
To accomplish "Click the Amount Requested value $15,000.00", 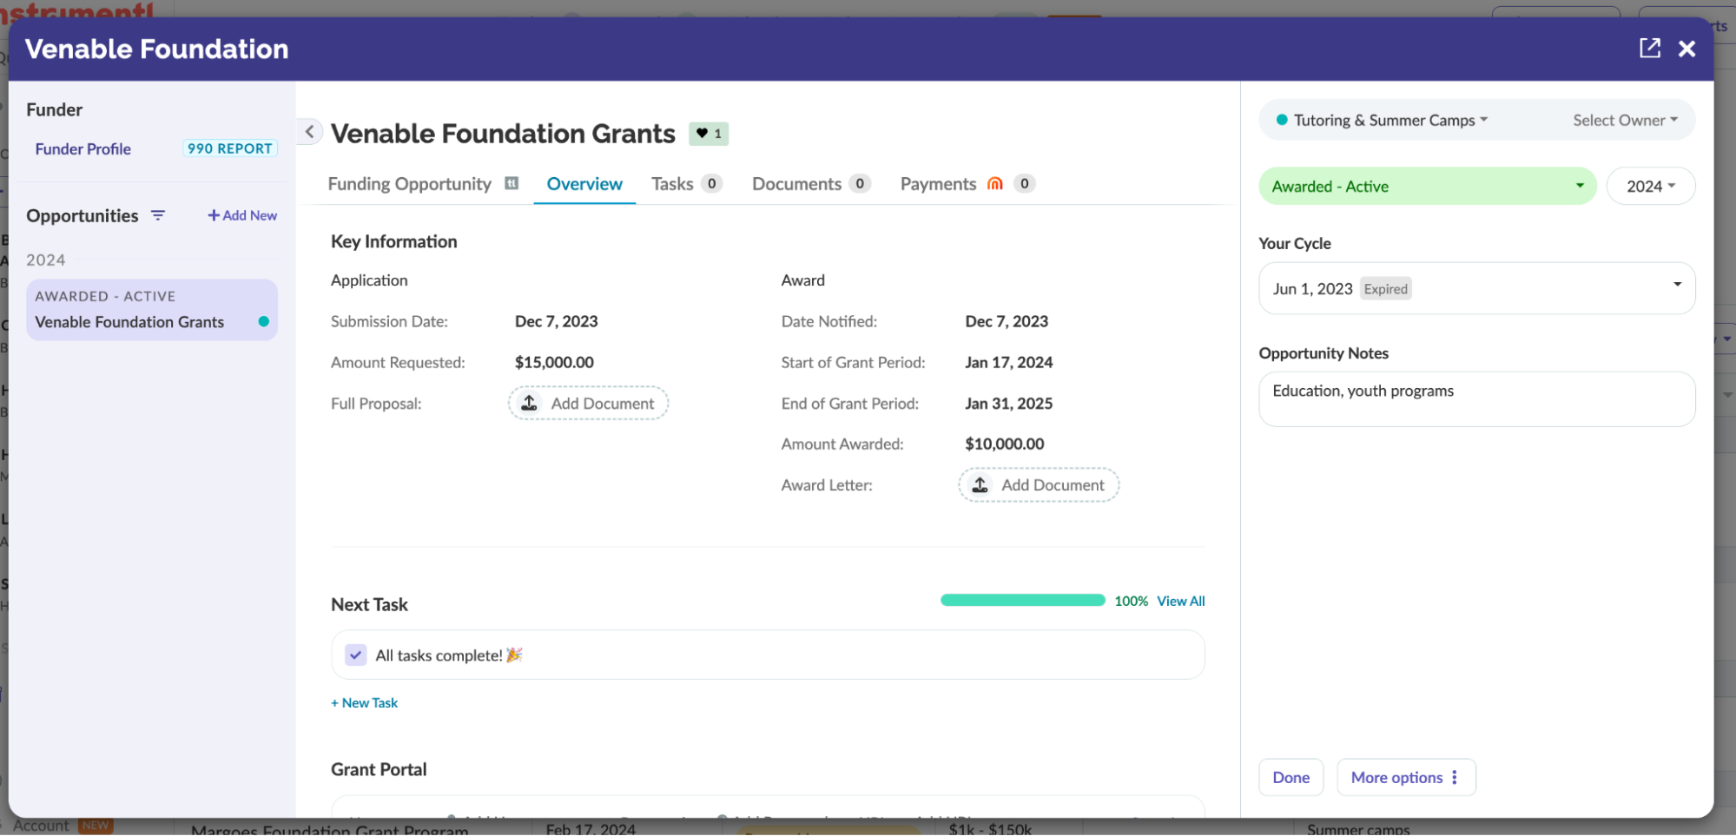I will click(x=554, y=362).
